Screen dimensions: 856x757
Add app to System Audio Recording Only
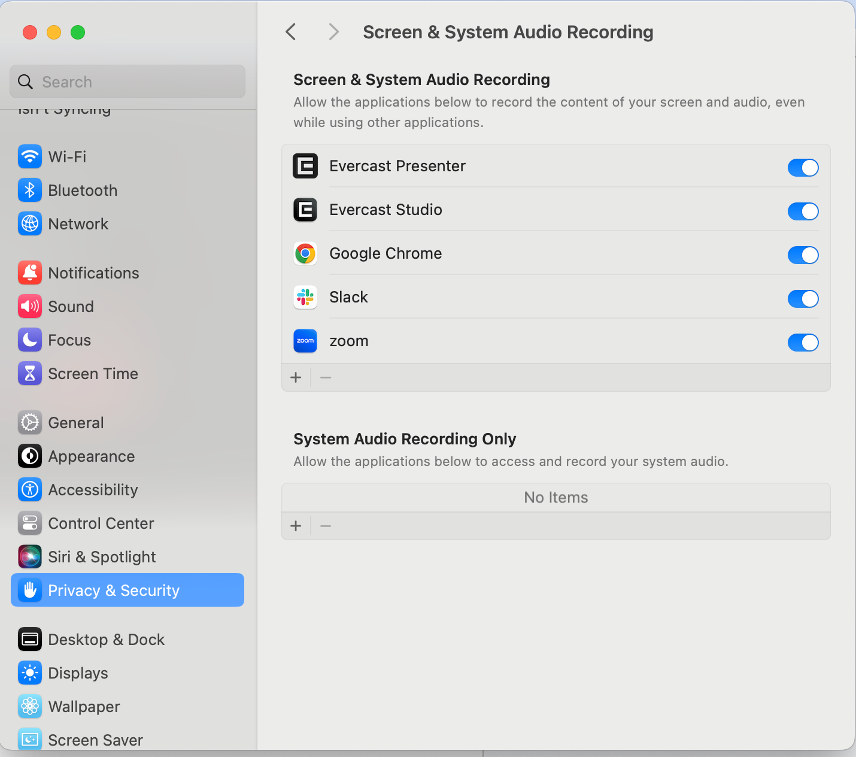click(x=296, y=526)
